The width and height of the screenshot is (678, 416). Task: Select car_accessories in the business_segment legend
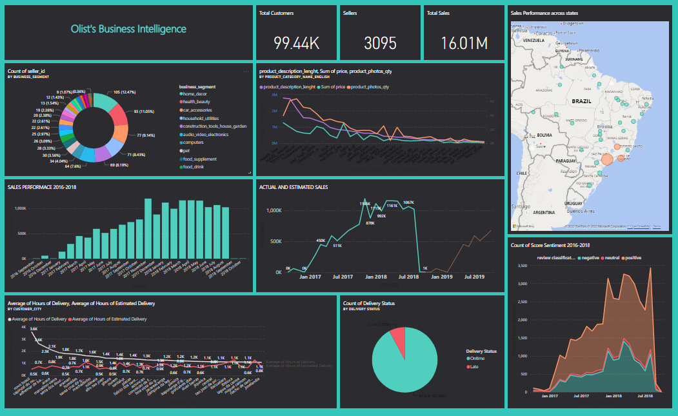pyautogui.click(x=195, y=110)
